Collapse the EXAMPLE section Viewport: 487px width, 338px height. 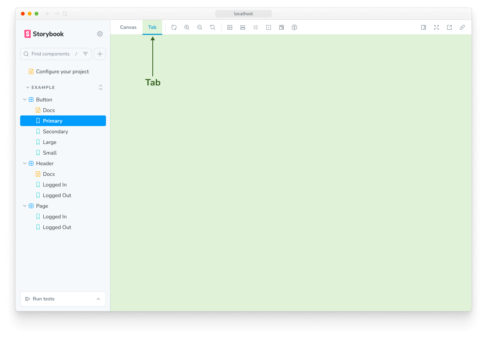27,87
